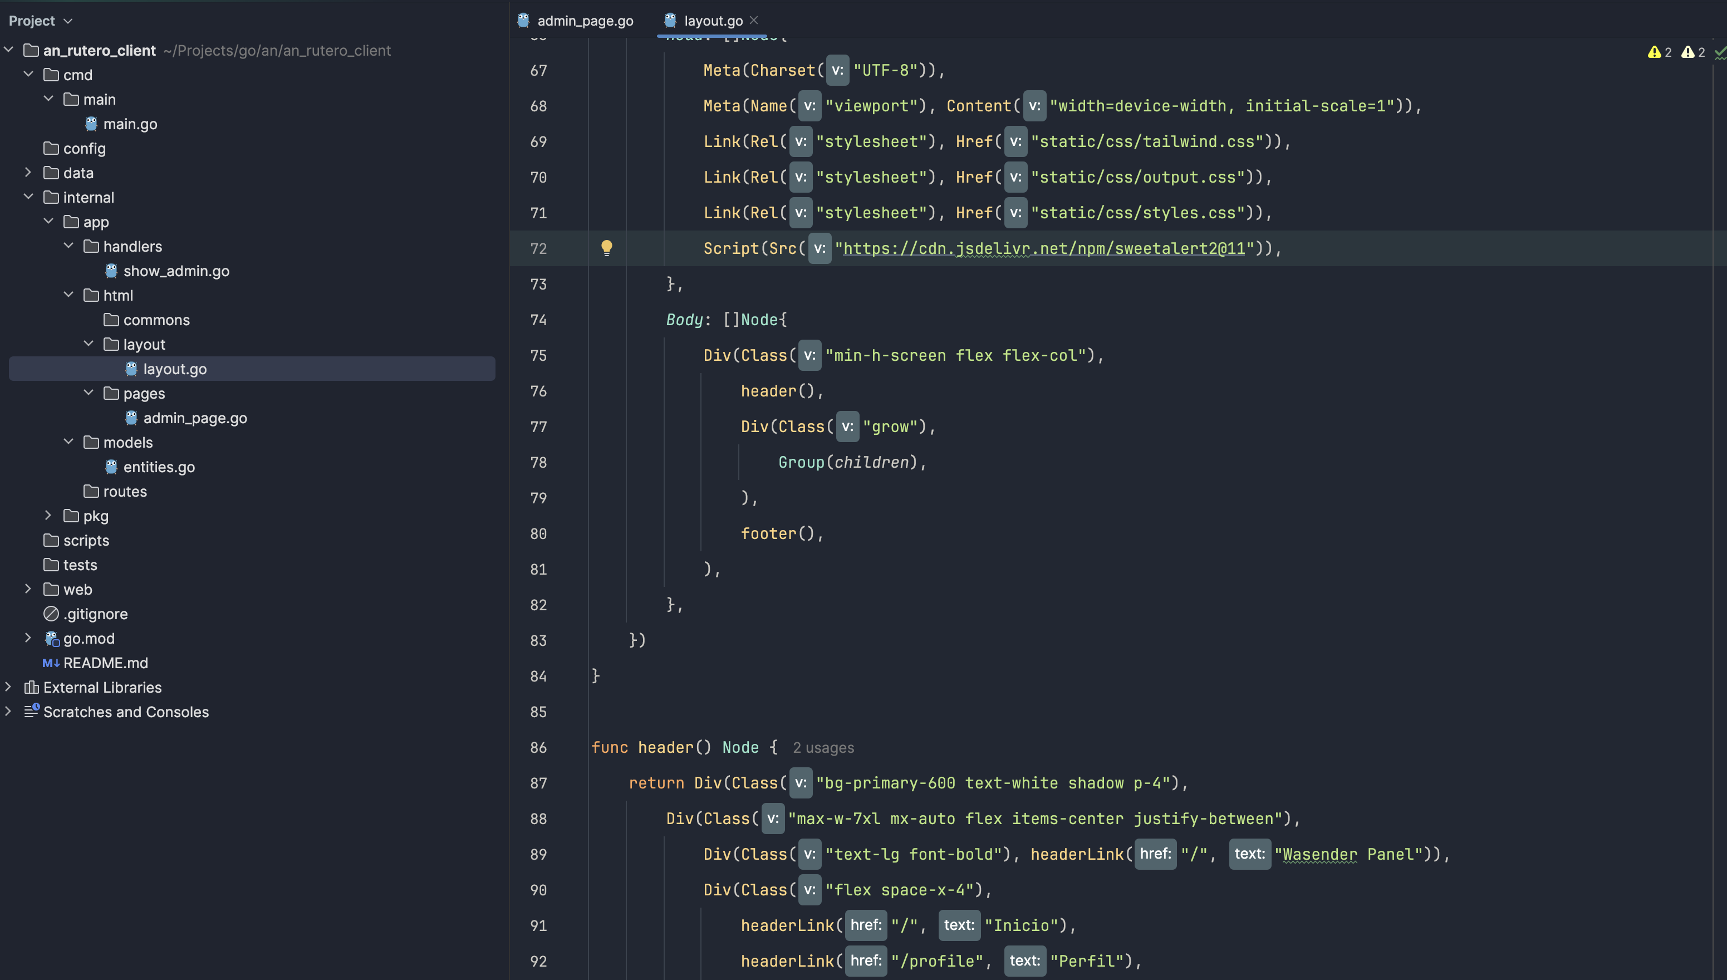Open show_admin.go in the project tree
This screenshot has width=1727, height=980.
click(x=176, y=271)
